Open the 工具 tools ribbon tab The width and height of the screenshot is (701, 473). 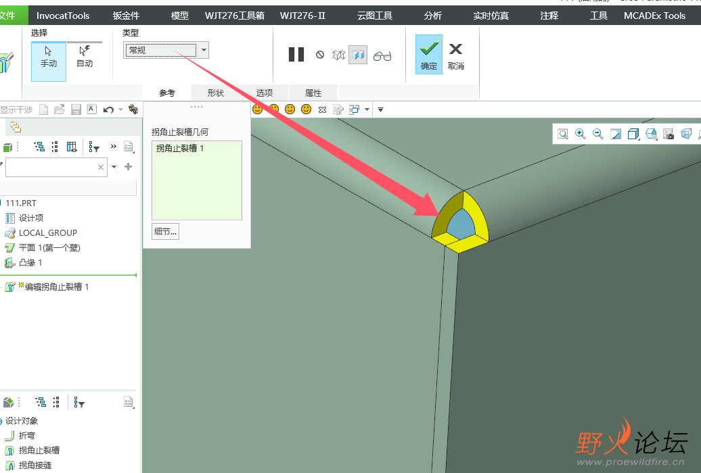599,16
